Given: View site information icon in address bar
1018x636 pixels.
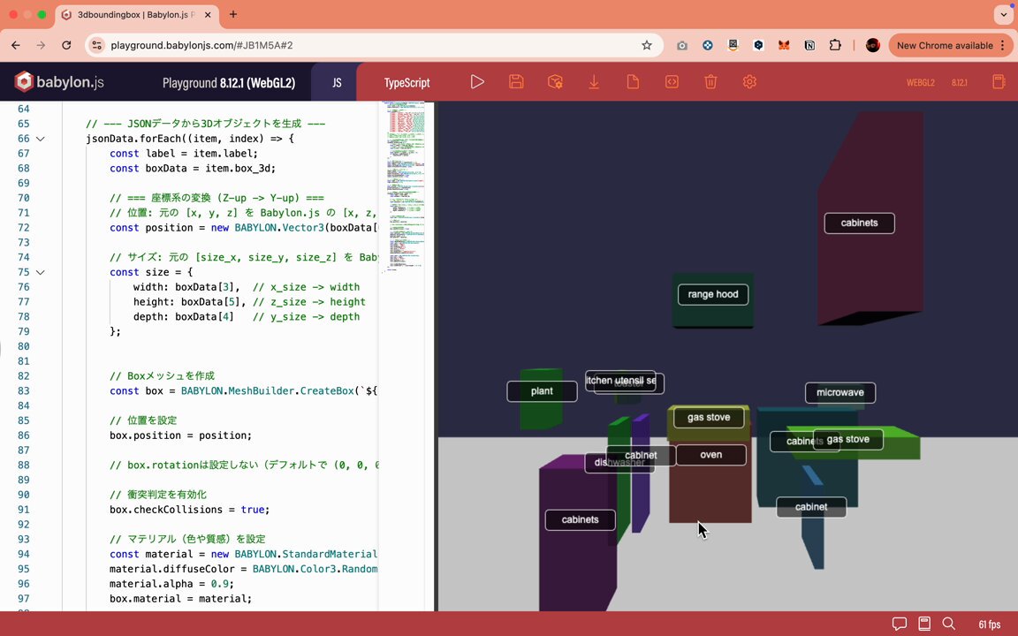Looking at the screenshot, I should tap(96, 45).
